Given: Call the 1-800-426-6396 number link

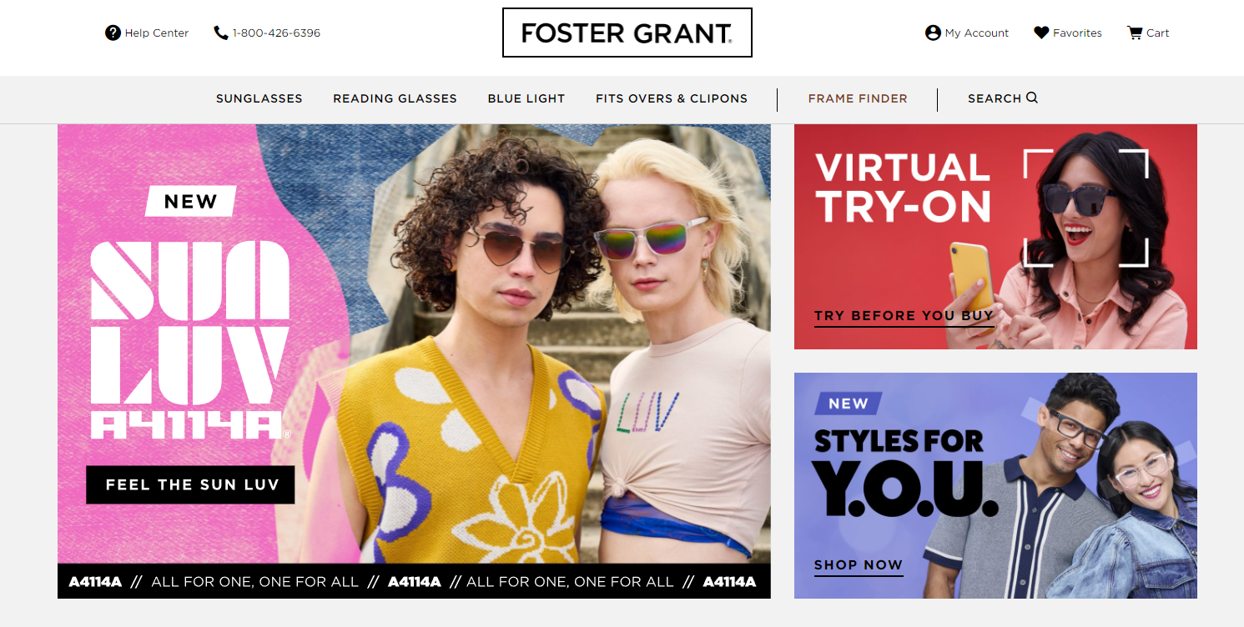Looking at the screenshot, I should (276, 33).
